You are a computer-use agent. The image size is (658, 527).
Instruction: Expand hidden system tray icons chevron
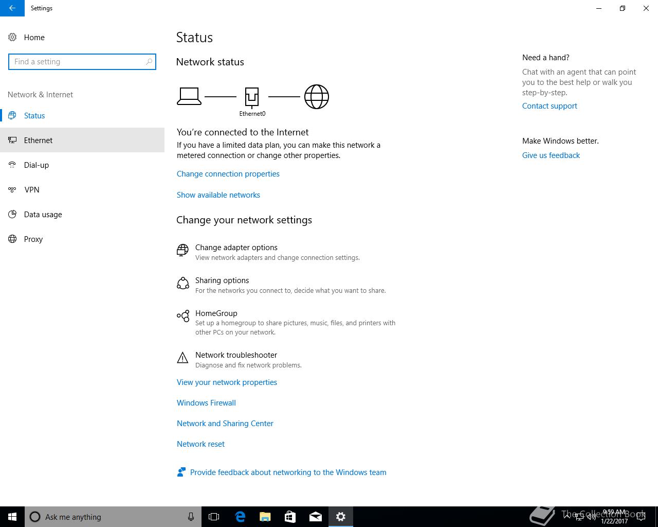tap(567, 516)
